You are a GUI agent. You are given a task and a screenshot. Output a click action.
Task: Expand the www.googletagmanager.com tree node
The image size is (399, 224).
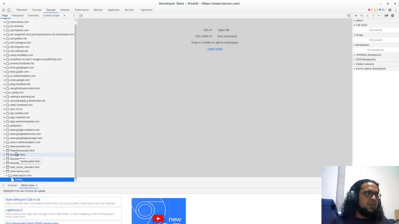[x=4, y=138]
